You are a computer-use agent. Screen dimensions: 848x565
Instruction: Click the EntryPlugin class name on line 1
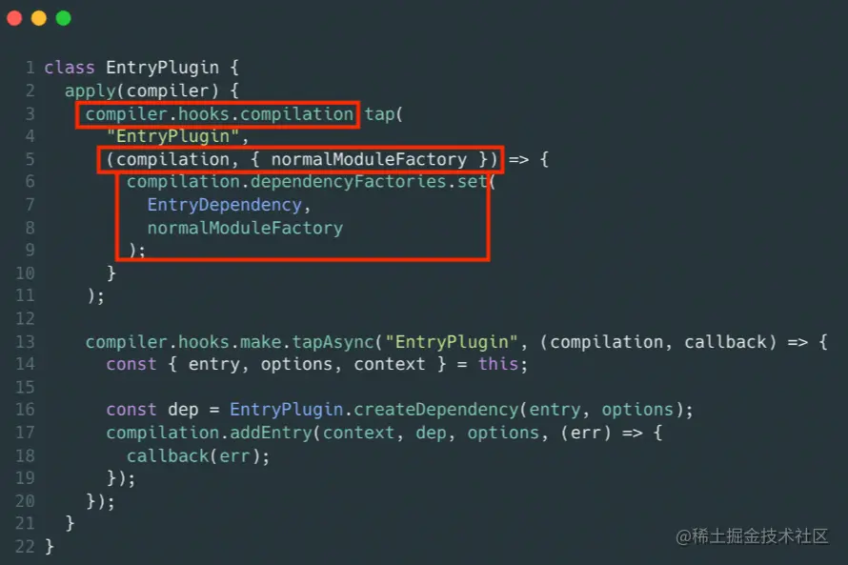162,69
